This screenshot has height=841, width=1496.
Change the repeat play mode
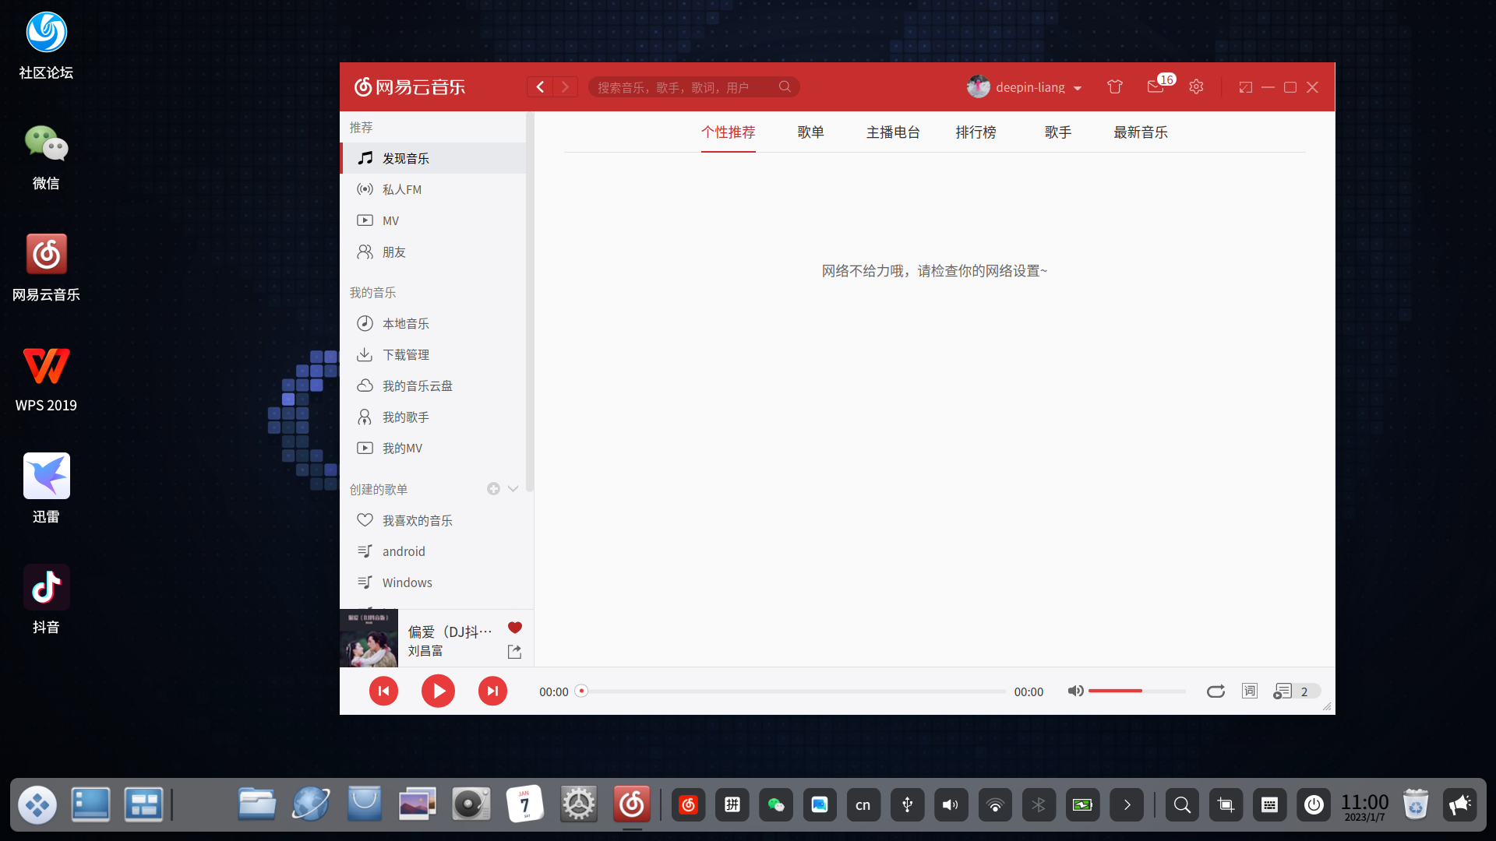point(1215,691)
